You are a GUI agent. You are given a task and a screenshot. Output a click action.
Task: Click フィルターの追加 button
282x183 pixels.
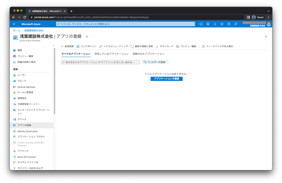coord(155,62)
